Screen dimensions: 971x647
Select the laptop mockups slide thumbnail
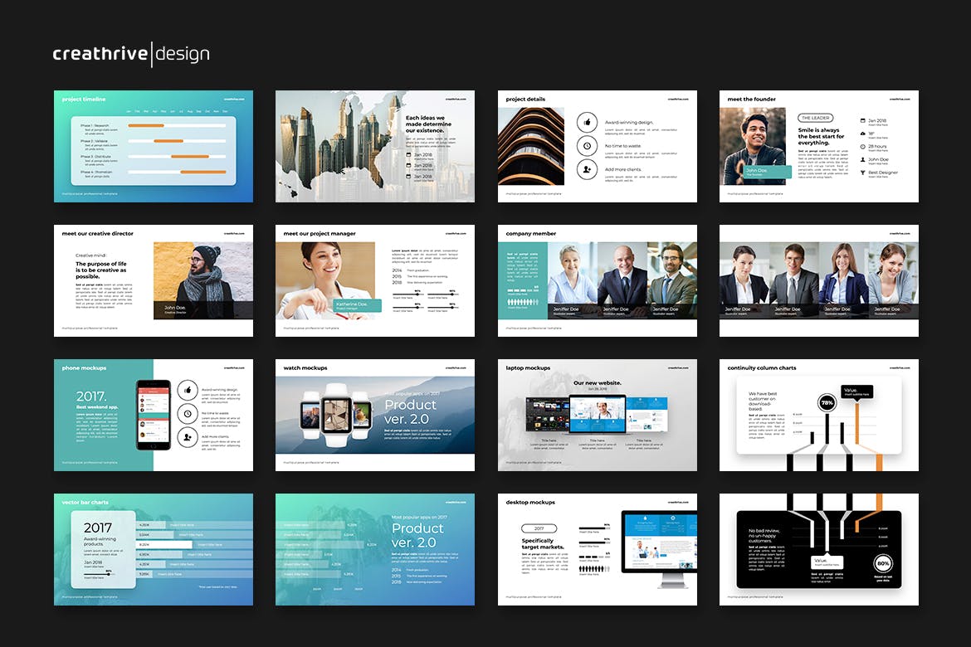click(597, 415)
